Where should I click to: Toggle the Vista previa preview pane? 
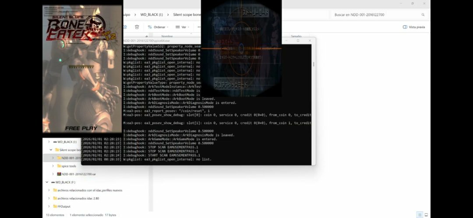coord(413,27)
